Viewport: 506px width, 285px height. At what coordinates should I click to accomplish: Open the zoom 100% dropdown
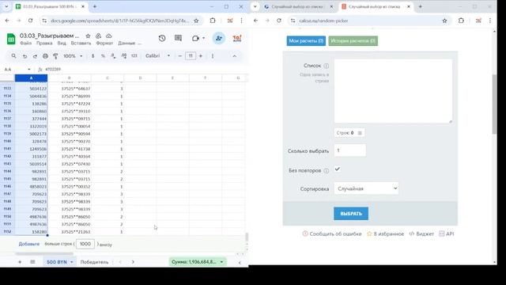[73, 56]
